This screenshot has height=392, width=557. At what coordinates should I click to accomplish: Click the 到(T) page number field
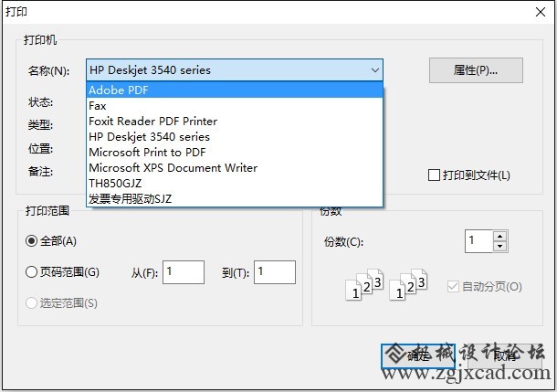point(275,272)
